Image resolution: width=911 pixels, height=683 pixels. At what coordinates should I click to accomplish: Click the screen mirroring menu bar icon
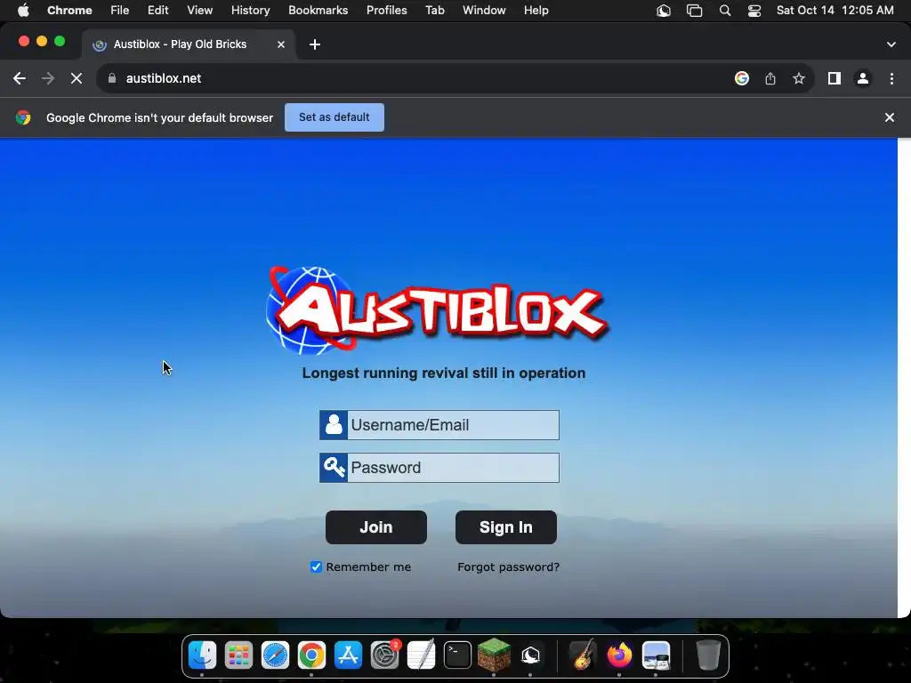694,11
